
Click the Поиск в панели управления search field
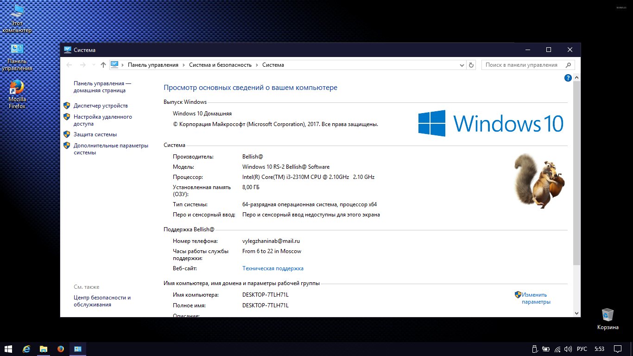pyautogui.click(x=523, y=65)
